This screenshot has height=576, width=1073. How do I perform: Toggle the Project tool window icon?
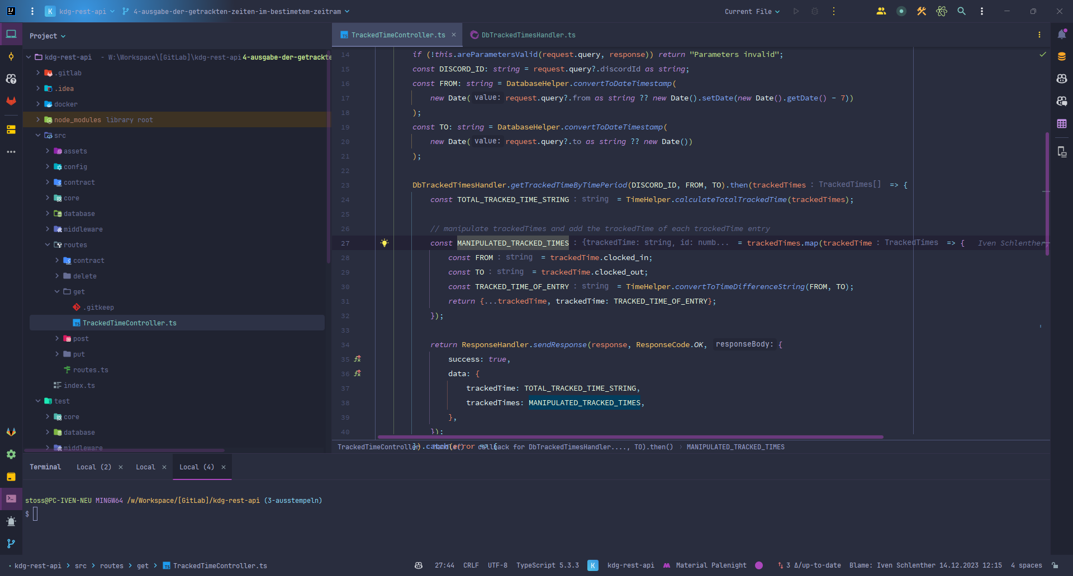pos(11,35)
